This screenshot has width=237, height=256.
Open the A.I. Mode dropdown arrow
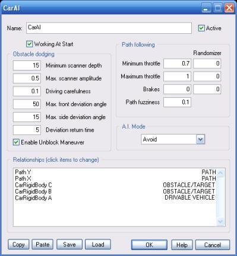pyautogui.click(x=200, y=139)
